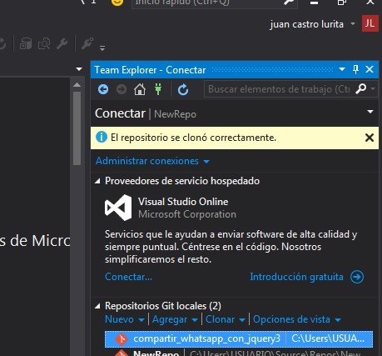Go back in Team Explorer
The image size is (382, 356).
pos(103,89)
